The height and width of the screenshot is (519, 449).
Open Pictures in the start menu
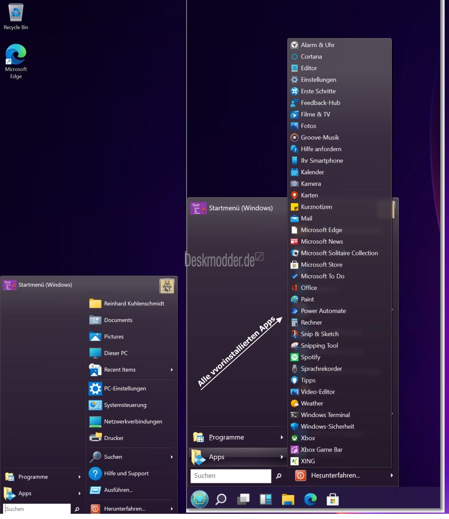point(132,336)
